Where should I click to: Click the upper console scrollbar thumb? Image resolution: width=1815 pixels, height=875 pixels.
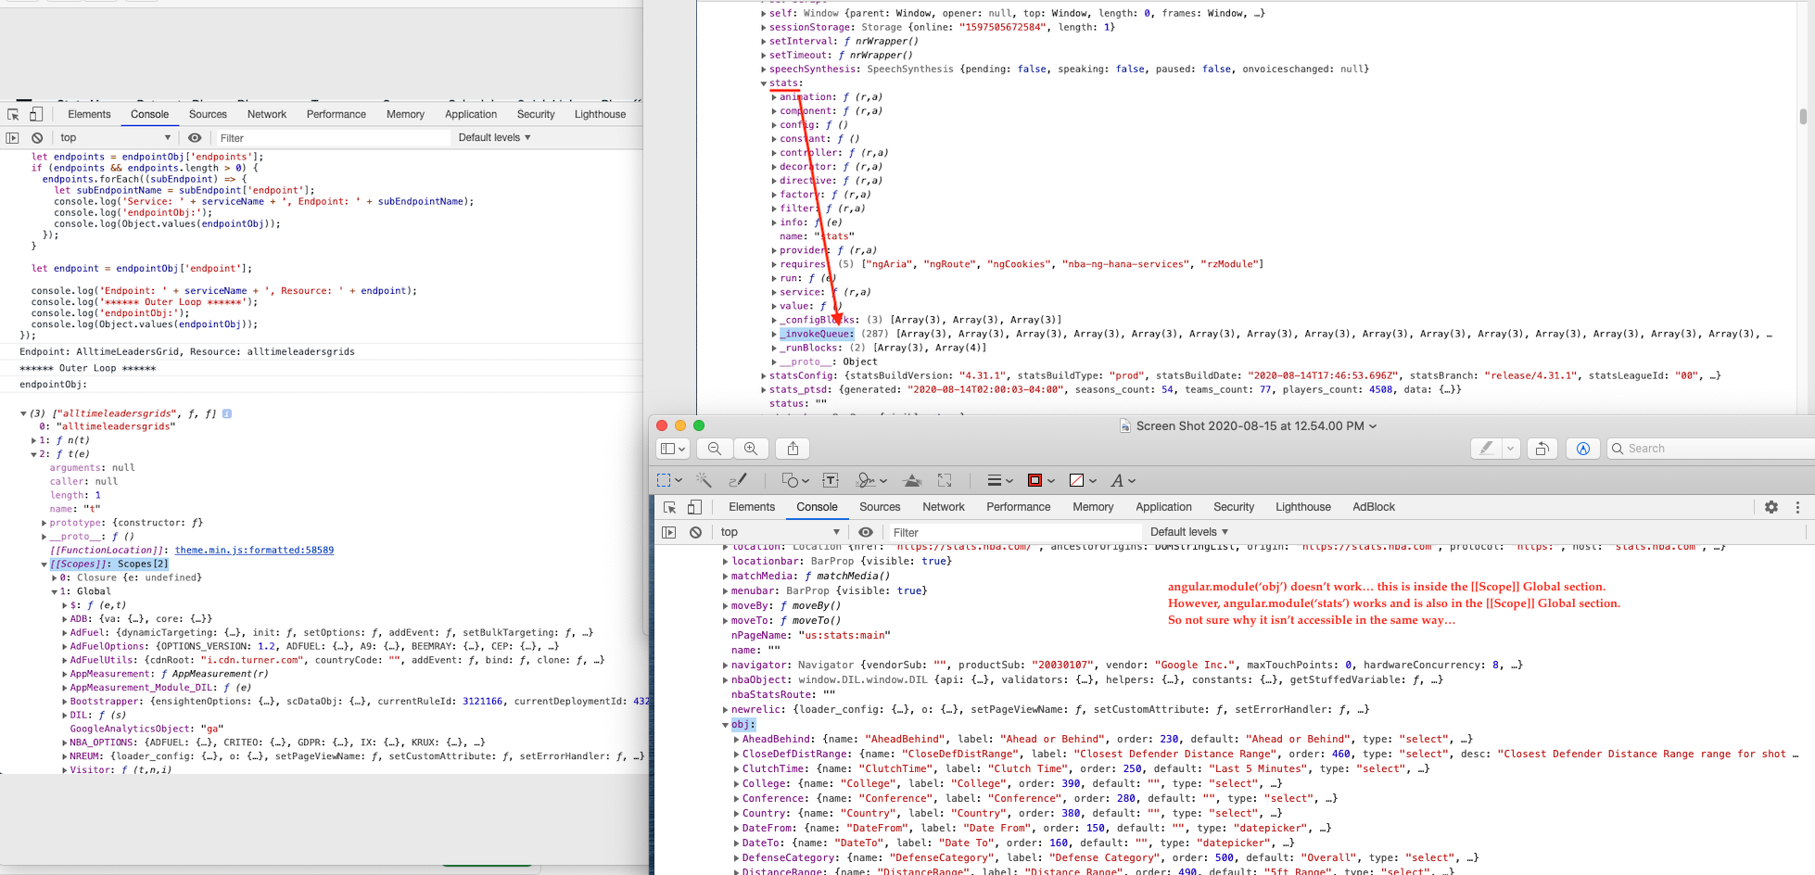tap(1803, 117)
